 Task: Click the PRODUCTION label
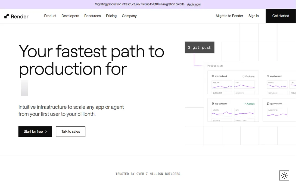coord(215,66)
